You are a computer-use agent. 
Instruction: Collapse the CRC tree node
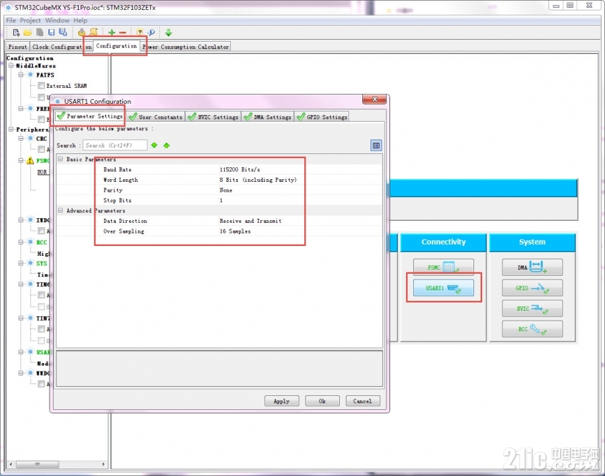pyautogui.click(x=21, y=138)
